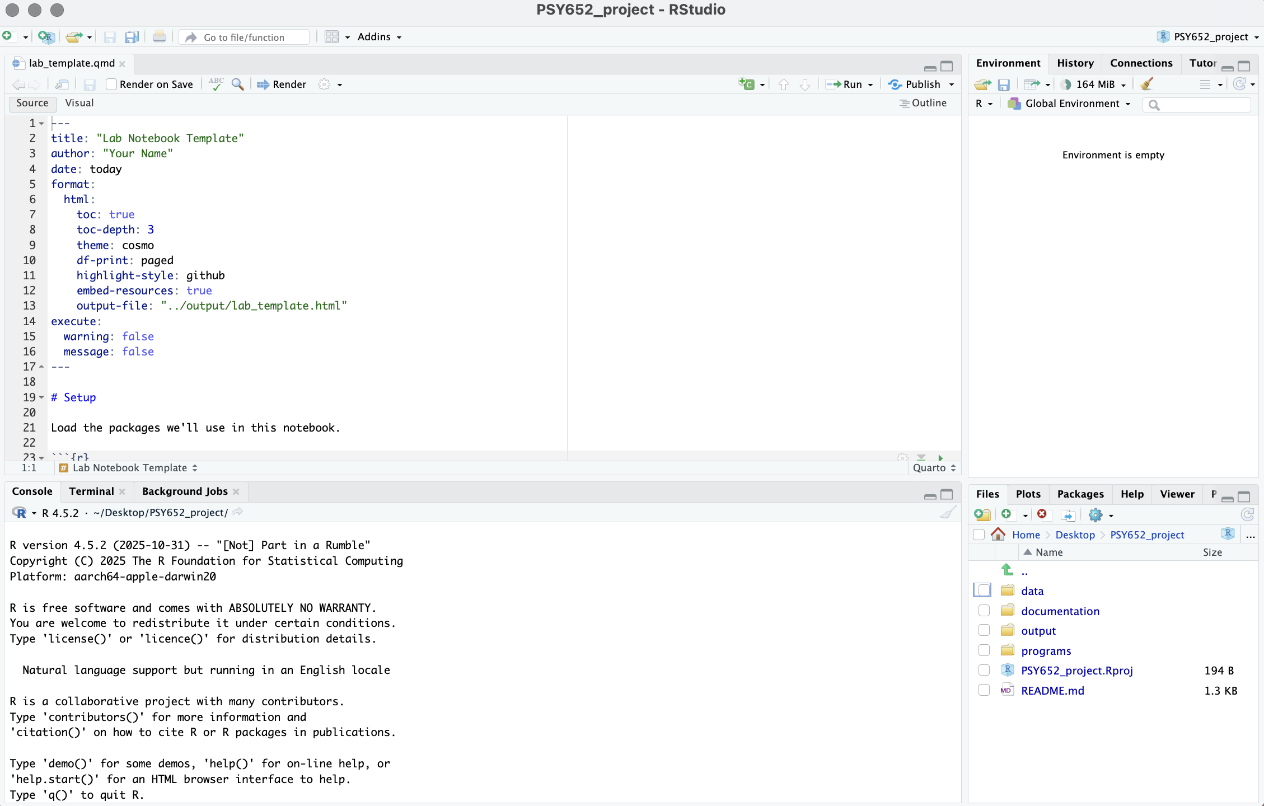The height and width of the screenshot is (806, 1264).
Task: Click the New File icon in the main toolbar
Action: coord(7,36)
